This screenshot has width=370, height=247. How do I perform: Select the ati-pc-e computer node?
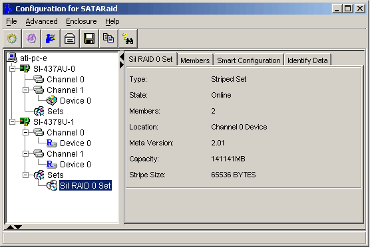[33, 58]
